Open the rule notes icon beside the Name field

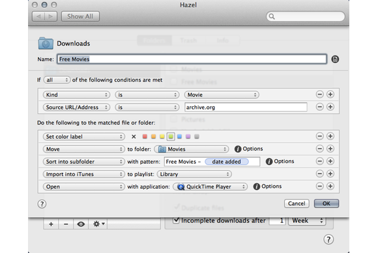click(335, 59)
